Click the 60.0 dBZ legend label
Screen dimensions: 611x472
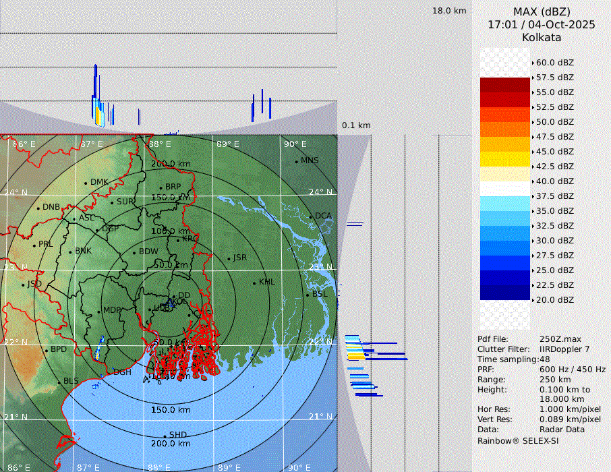pyautogui.click(x=554, y=63)
